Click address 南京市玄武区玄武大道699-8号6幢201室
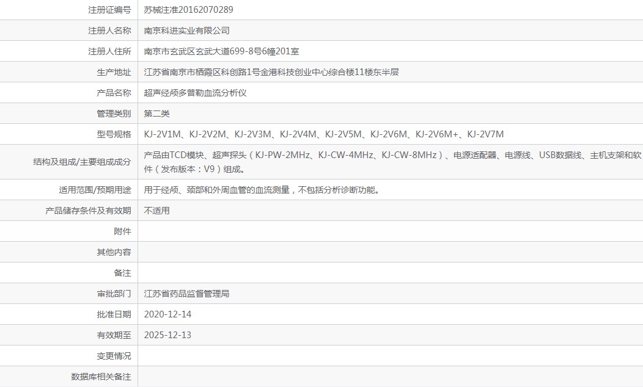The image size is (643, 387). pos(221,52)
